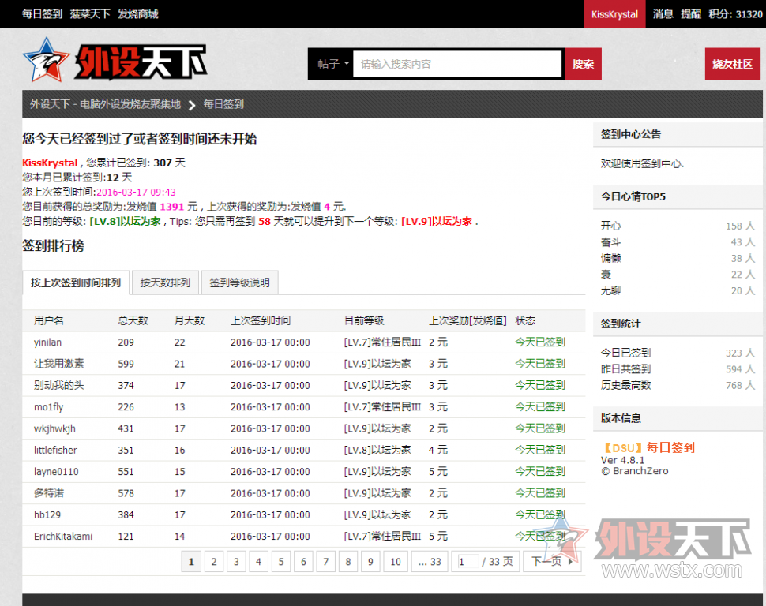Click the 外设天下 site logo
766x606 pixels.
(115, 62)
